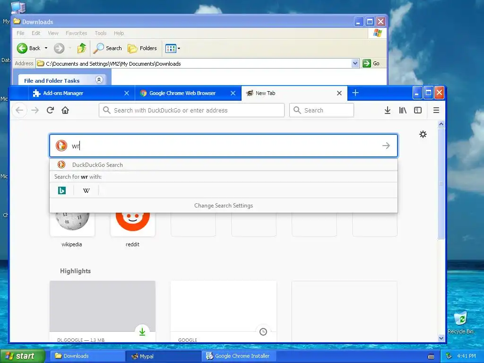Viewport: 484px width, 363px height.
Task: Switch to Mypal in the taskbar
Action: pos(163,356)
